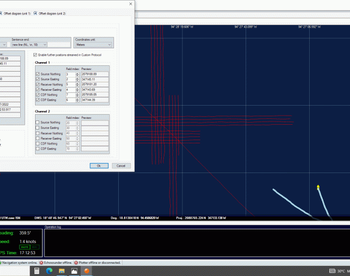Screen dimensions: 350x276
Task: Enable Channel 2 Source Northing checkbox
Action: coord(37,123)
